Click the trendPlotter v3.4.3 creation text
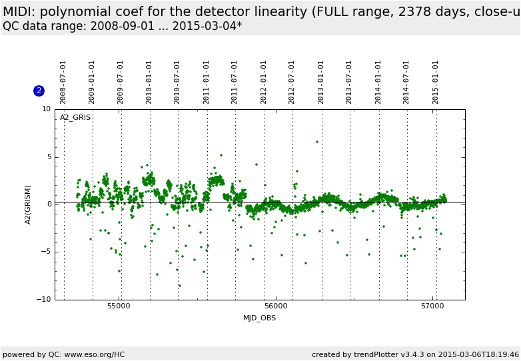This screenshot has height=361, width=521. 415,354
